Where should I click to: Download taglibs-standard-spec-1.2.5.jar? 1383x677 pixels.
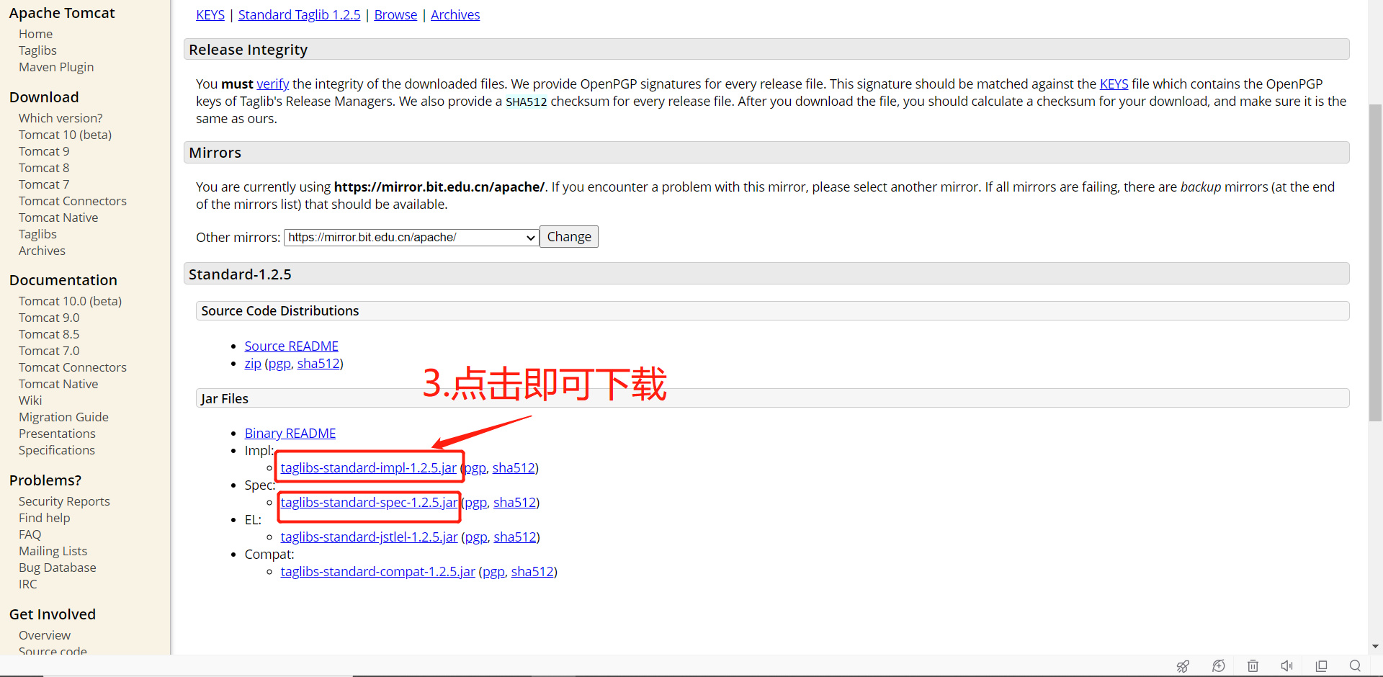pyautogui.click(x=369, y=503)
